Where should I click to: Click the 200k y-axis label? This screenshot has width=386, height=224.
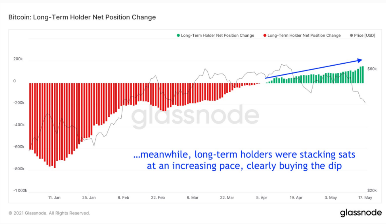point(18,59)
